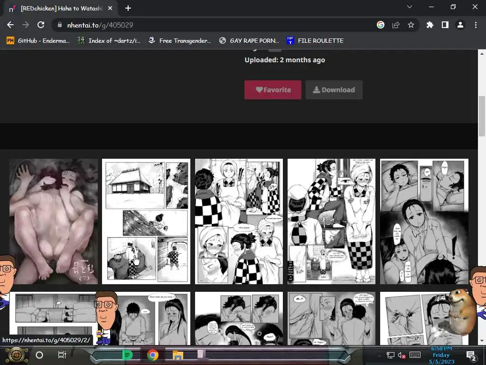The width and height of the screenshot is (486, 365).
Task: Open the Extensions puzzle icon
Action: click(430, 25)
